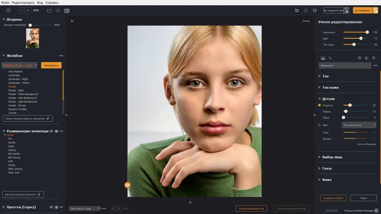This screenshot has width=381, height=214.
Task: Expand the Тон кожи section
Action: tap(320, 88)
